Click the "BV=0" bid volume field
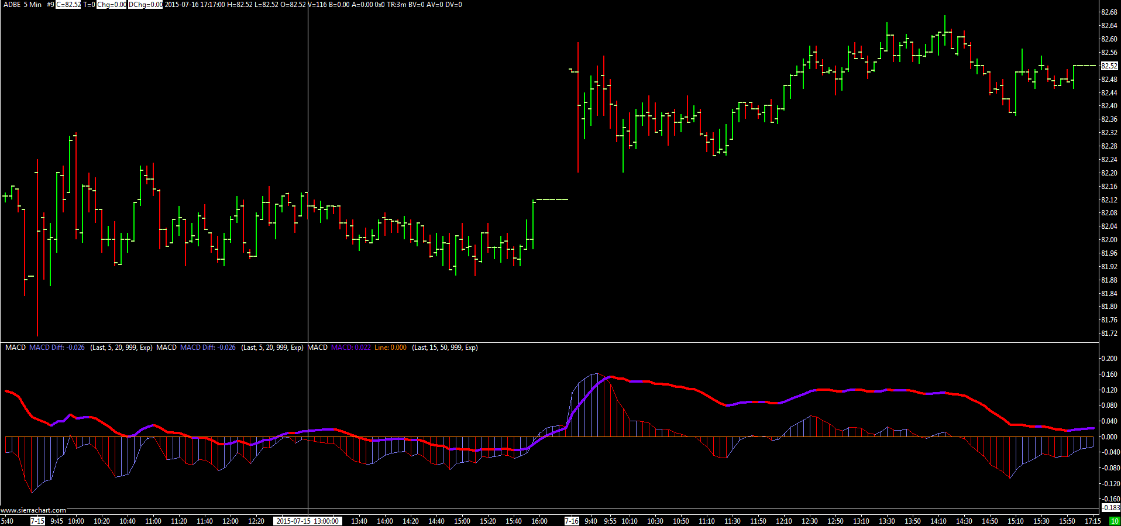The width and height of the screenshot is (1121, 526). [x=416, y=5]
